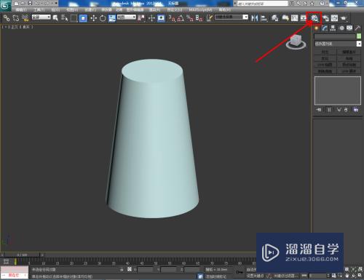This screenshot has width=364, height=280.
Task: Click frame 50 on the track bar
Action: pyautogui.click(x=156, y=263)
